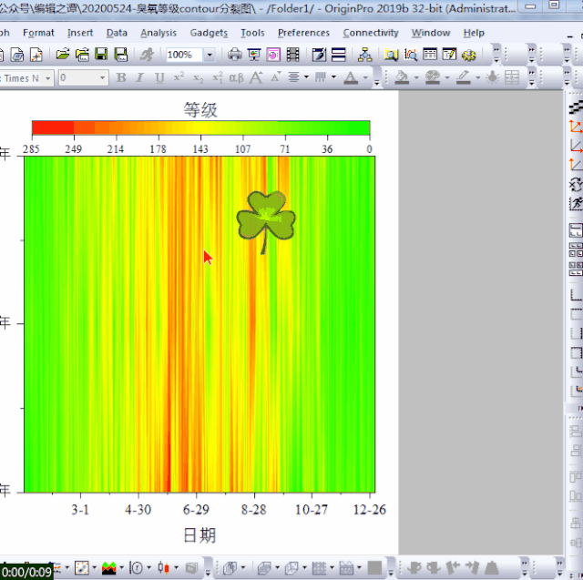
Task: Click the Print icon in toolbar
Action: [x=235, y=56]
